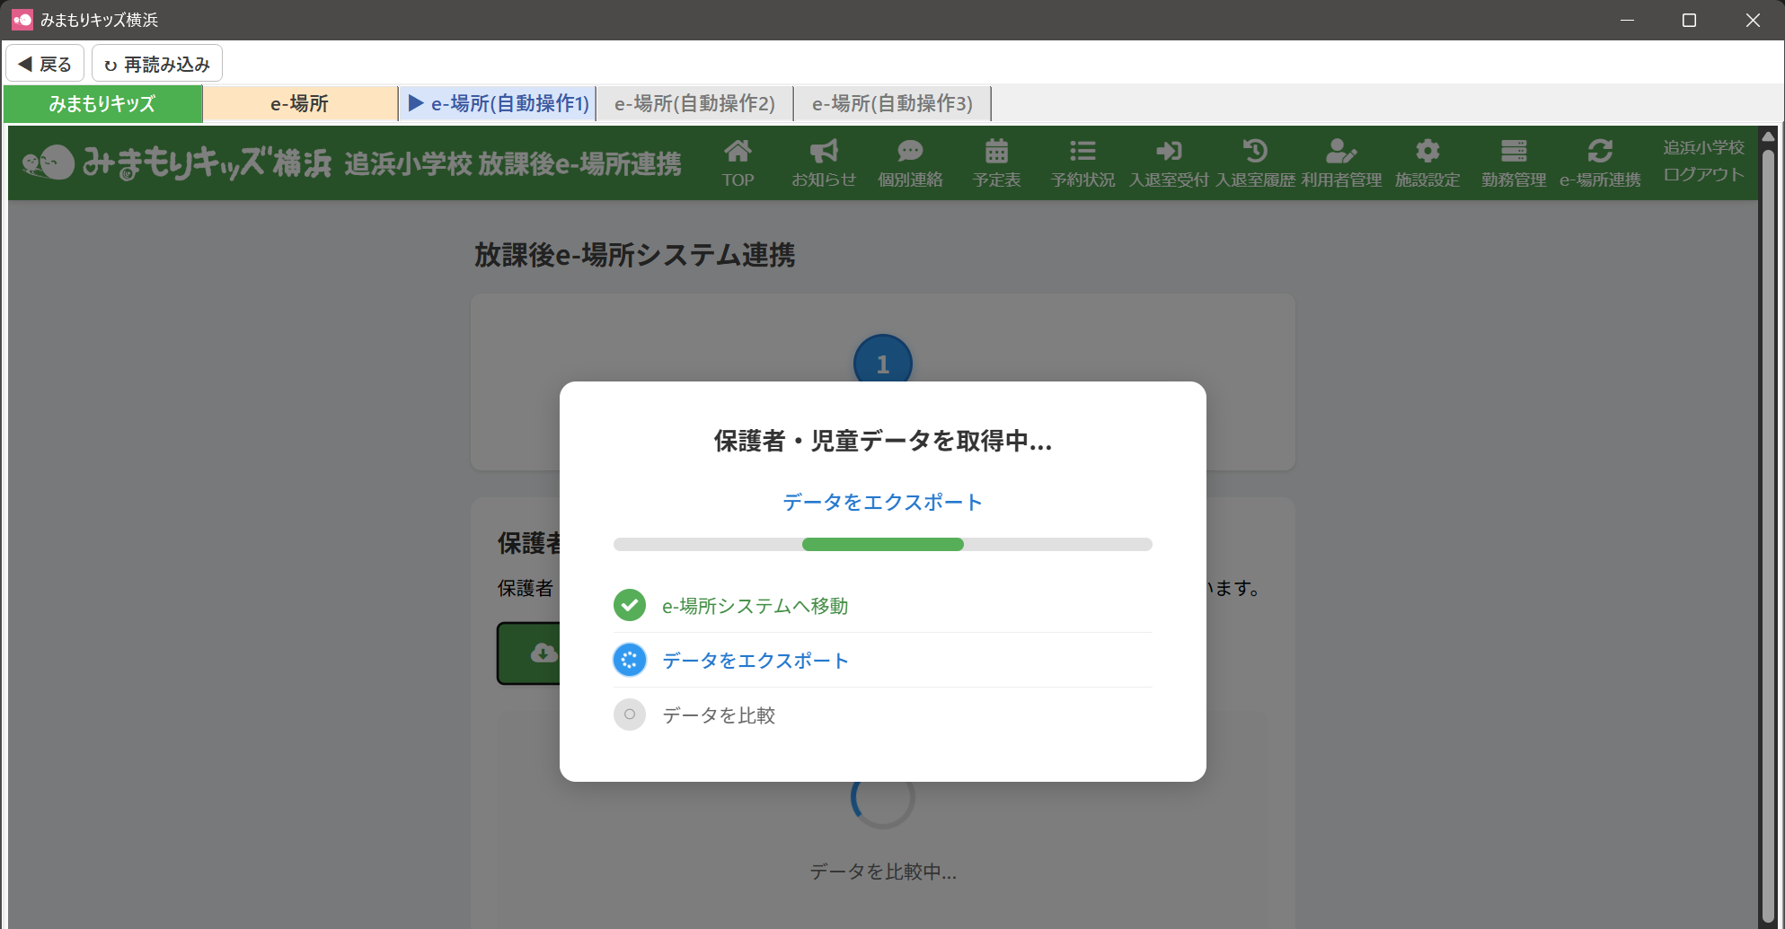Click the green export progress bar
Viewport: 1785px width, 929px height.
tap(882, 544)
